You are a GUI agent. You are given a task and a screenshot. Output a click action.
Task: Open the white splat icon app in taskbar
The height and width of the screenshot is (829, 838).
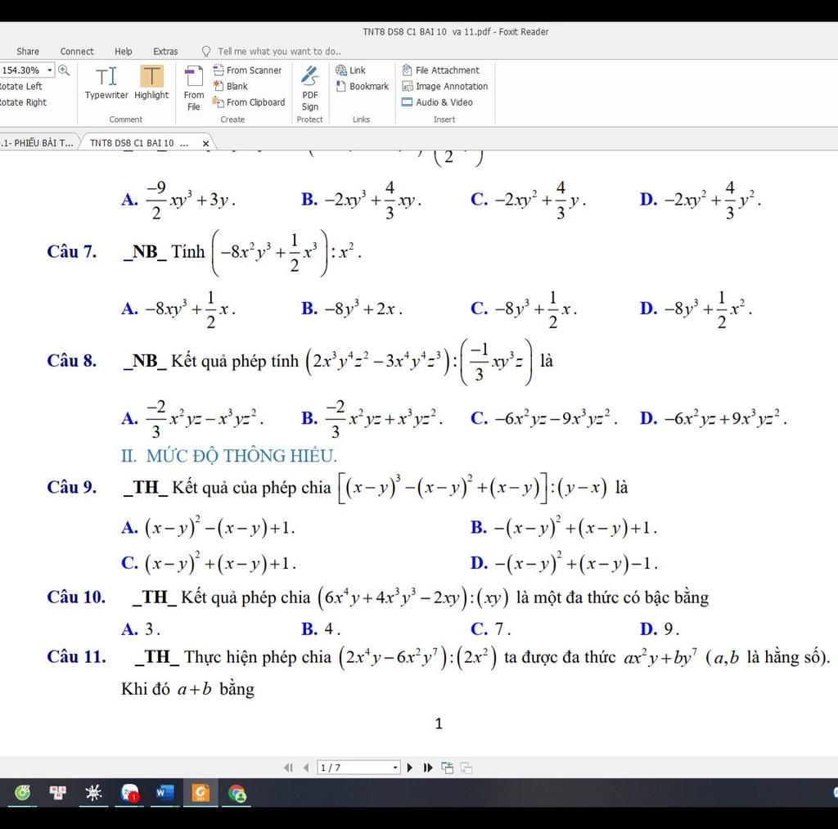point(93,792)
